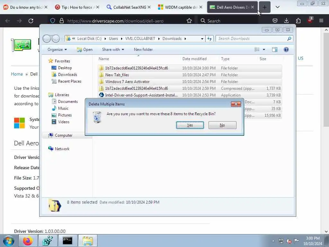Screen dimensions: 329x247
Task: Open Save to Pocket icon
Action: [x=275, y=21]
